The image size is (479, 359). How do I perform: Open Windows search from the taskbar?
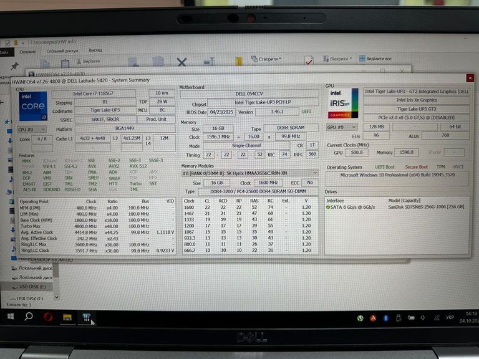point(29,317)
